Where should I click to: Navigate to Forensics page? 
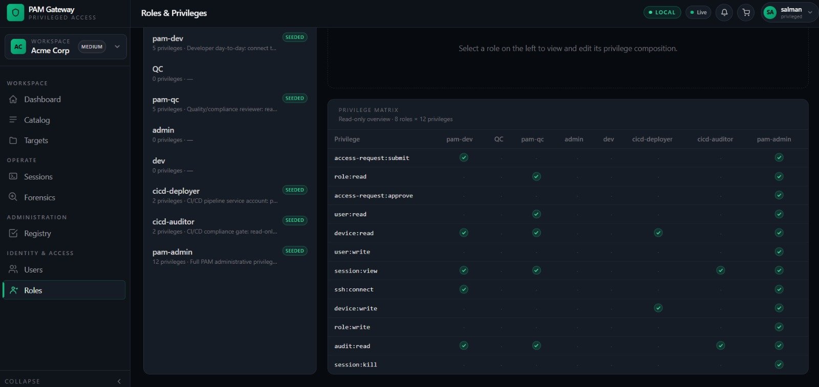(64, 197)
